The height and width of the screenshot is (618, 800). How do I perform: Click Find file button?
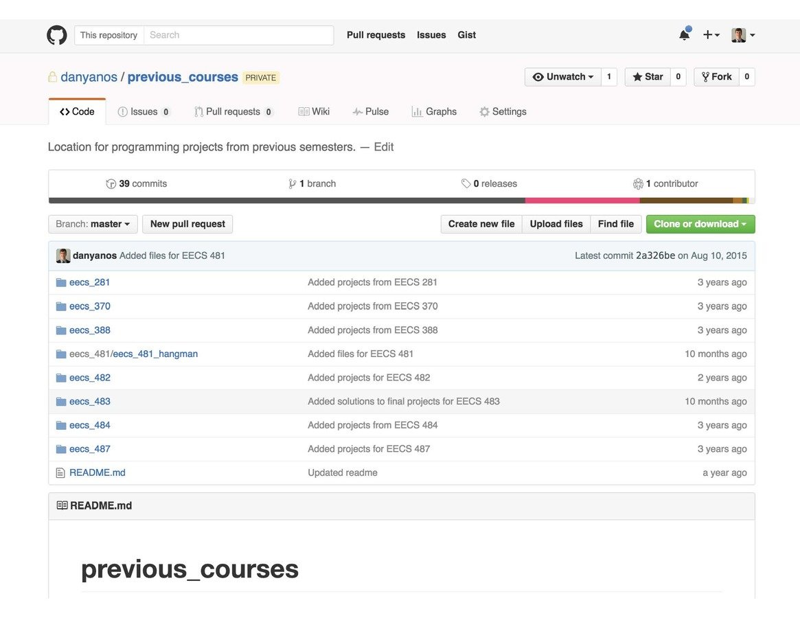point(616,224)
